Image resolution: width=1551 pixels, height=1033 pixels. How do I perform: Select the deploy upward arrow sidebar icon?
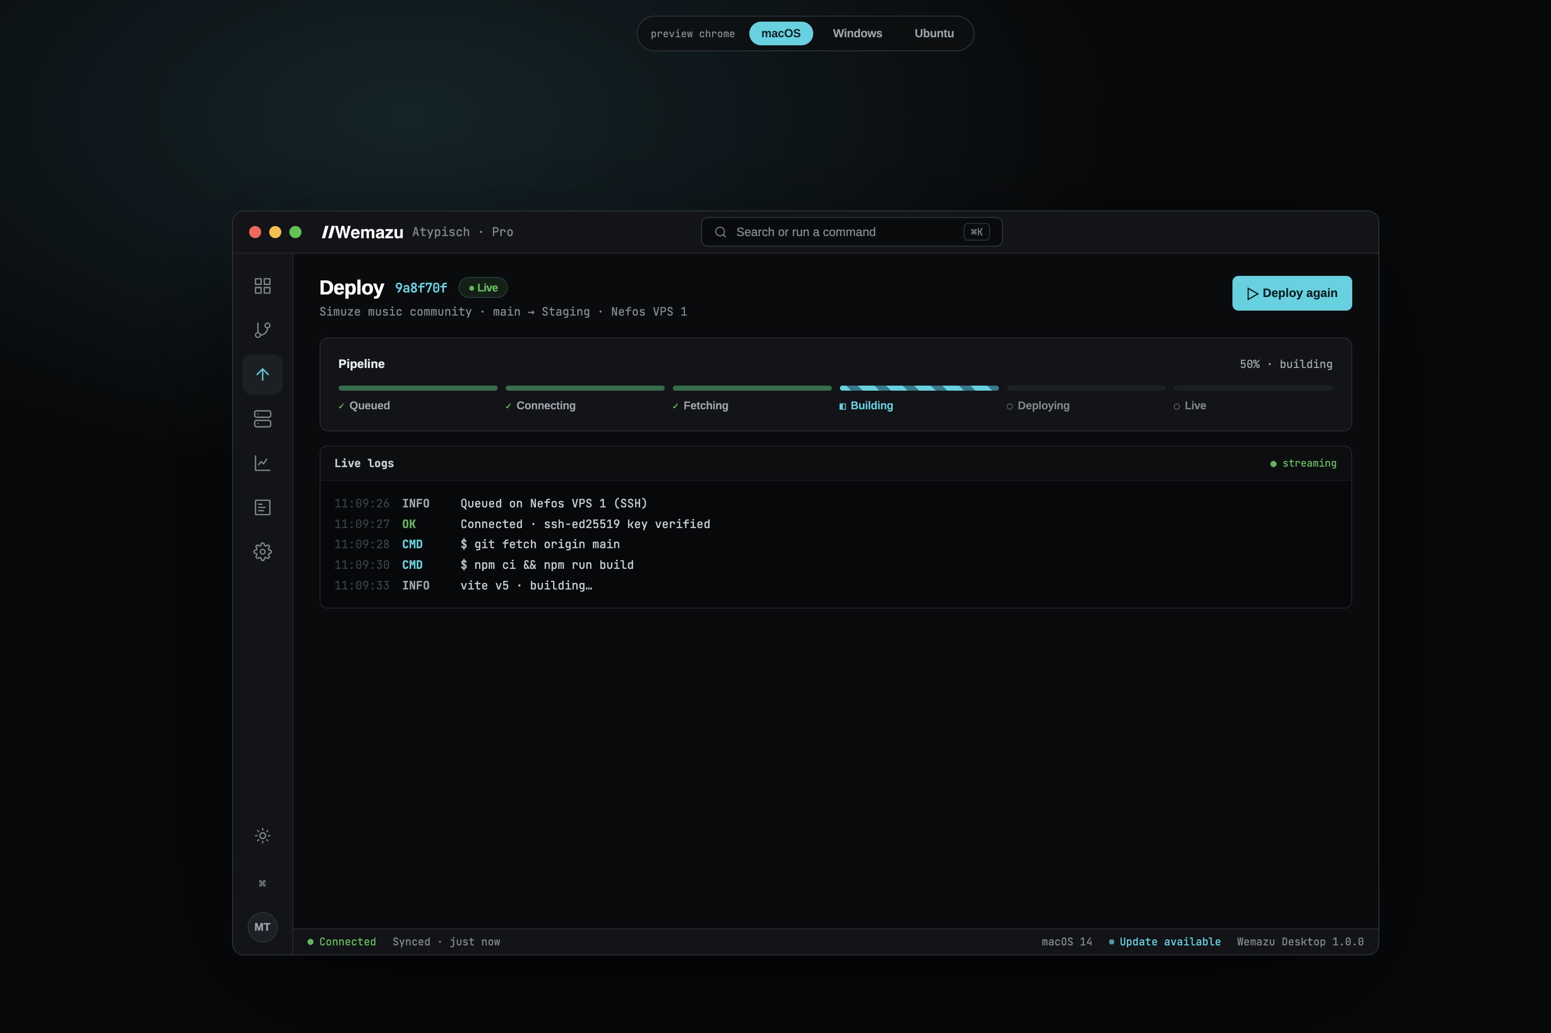tap(262, 374)
